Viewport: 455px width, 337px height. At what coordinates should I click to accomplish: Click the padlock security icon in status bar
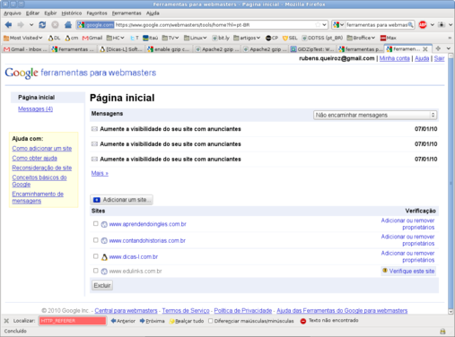pos(442,331)
